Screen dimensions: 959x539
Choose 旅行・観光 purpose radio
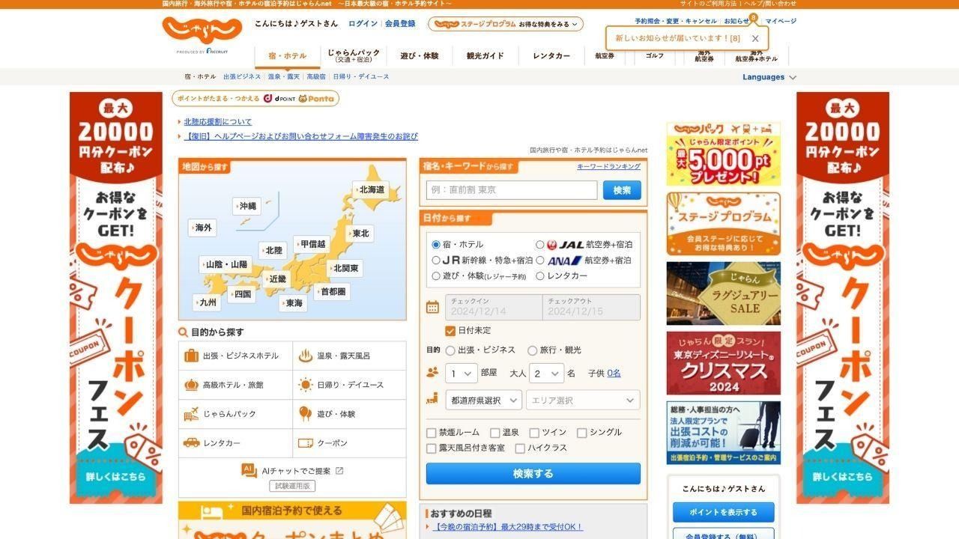tap(532, 350)
